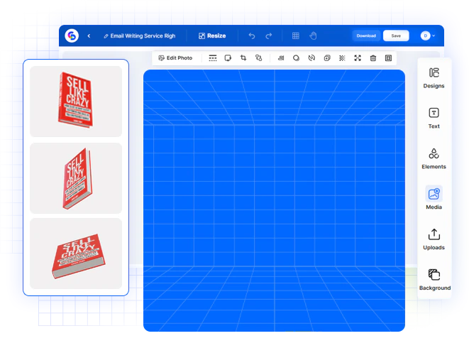The image size is (469, 348).
Task: Select the tilted spine-view book mockup thumbnail
Action: [x=76, y=178]
